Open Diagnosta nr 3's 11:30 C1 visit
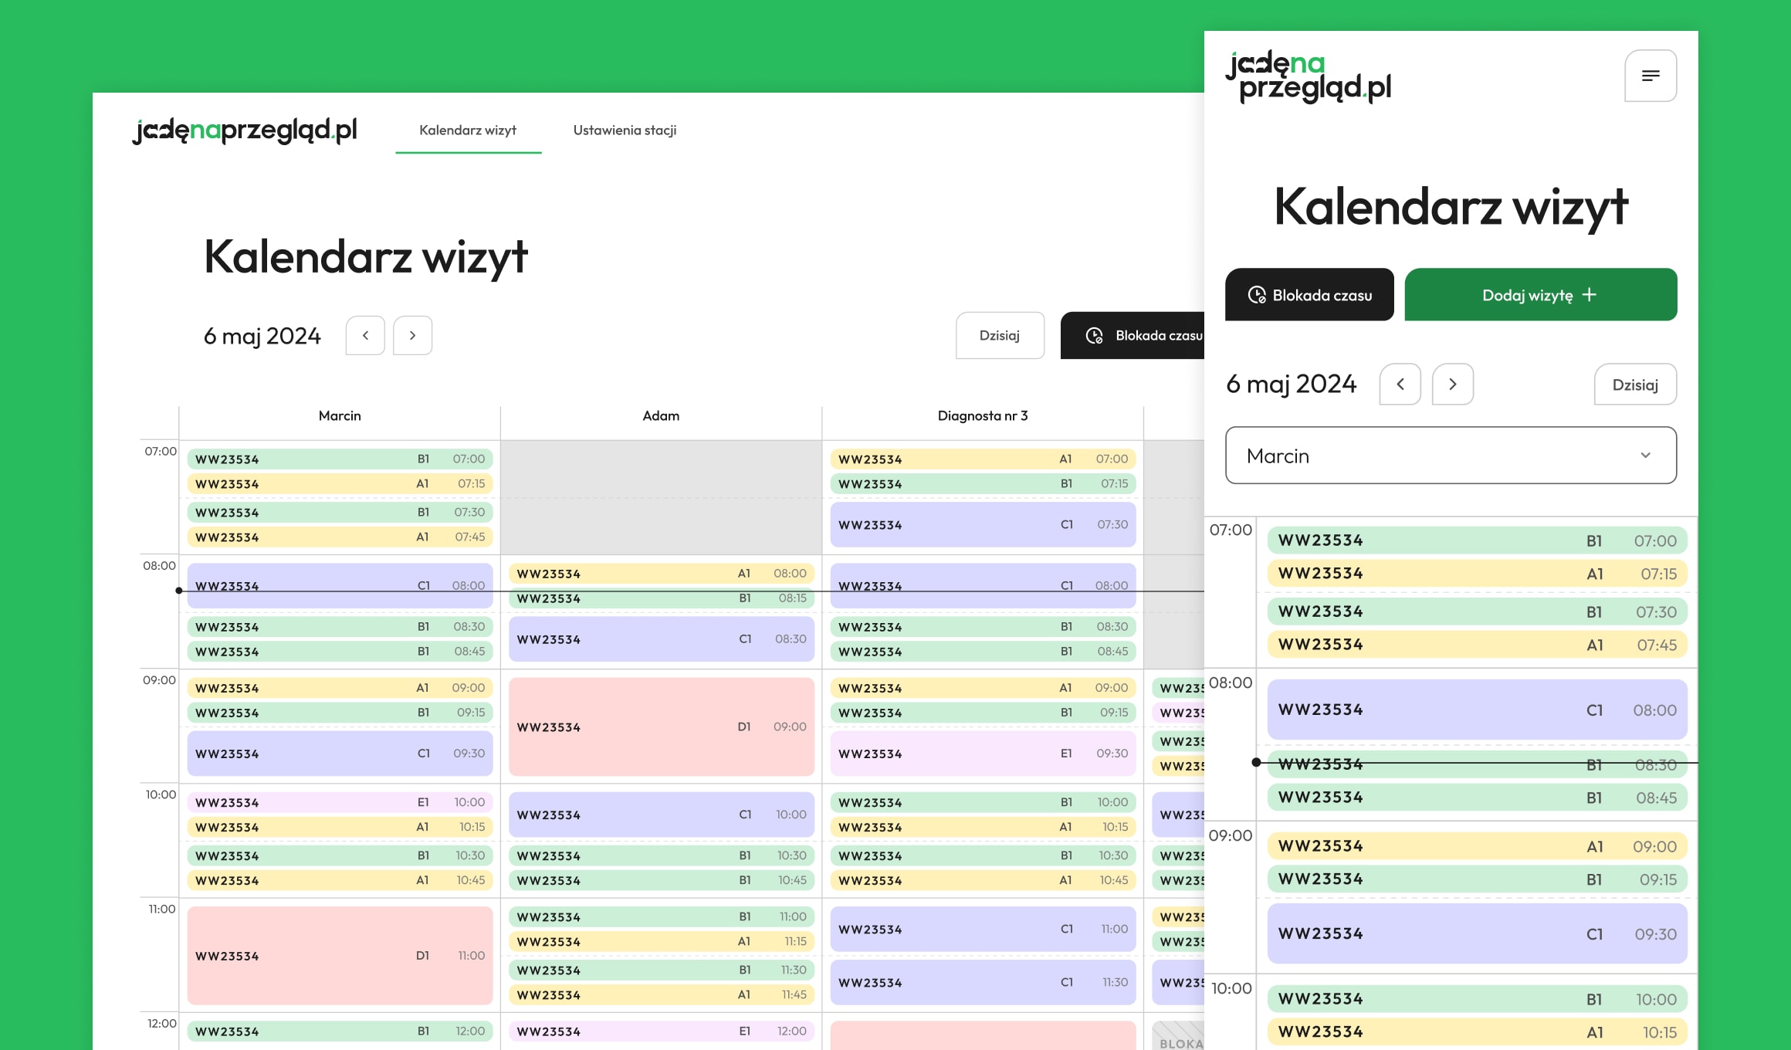The height and width of the screenshot is (1050, 1791). point(983,982)
